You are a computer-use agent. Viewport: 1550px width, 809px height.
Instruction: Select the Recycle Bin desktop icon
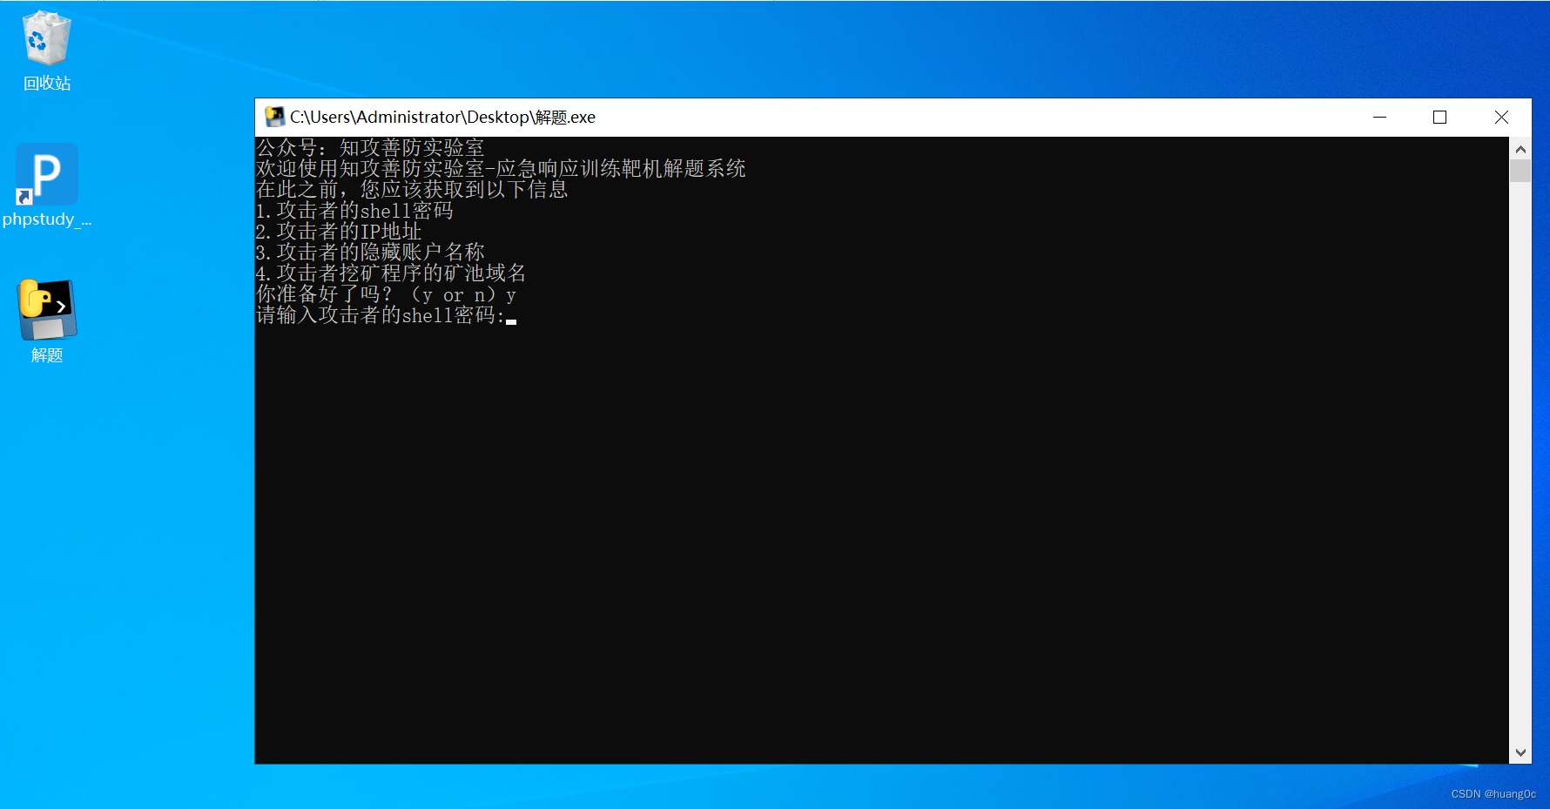pos(47,38)
